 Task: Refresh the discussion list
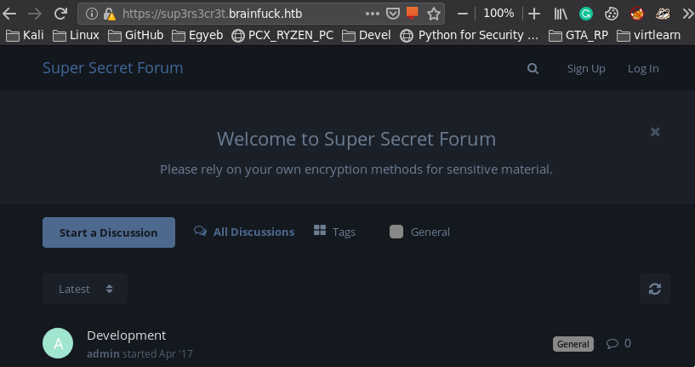point(654,289)
